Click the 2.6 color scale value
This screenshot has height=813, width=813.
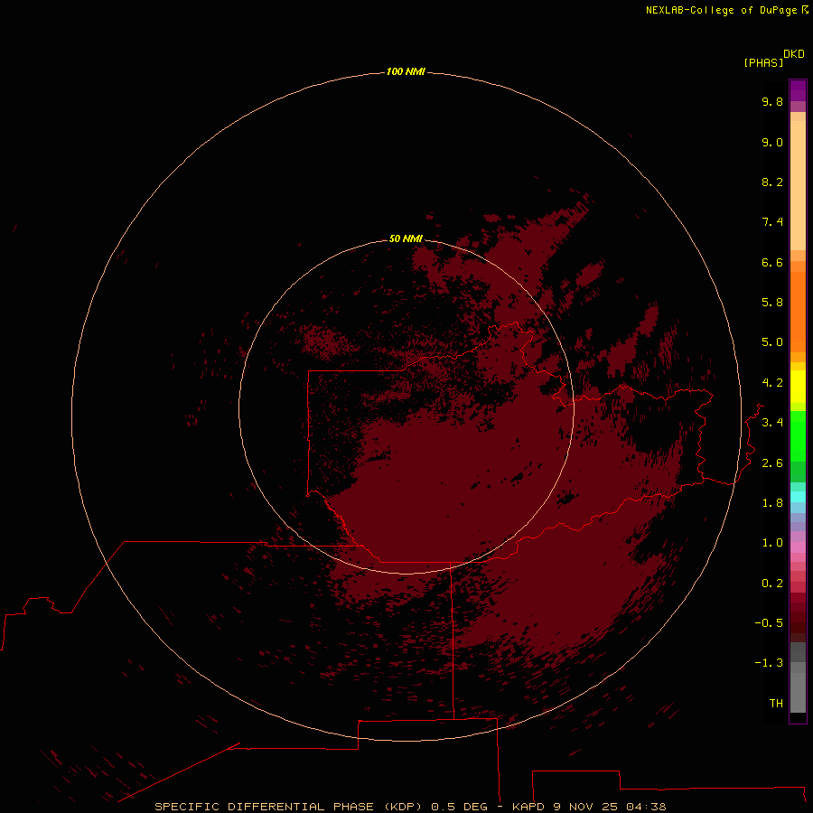pyautogui.click(x=772, y=463)
